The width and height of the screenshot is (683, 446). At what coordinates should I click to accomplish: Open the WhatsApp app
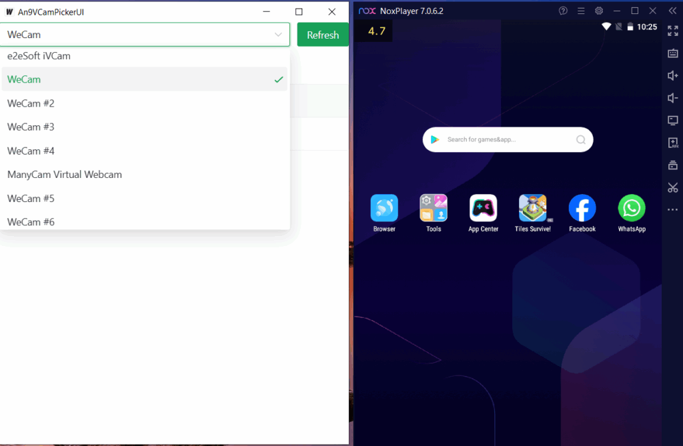click(x=631, y=209)
